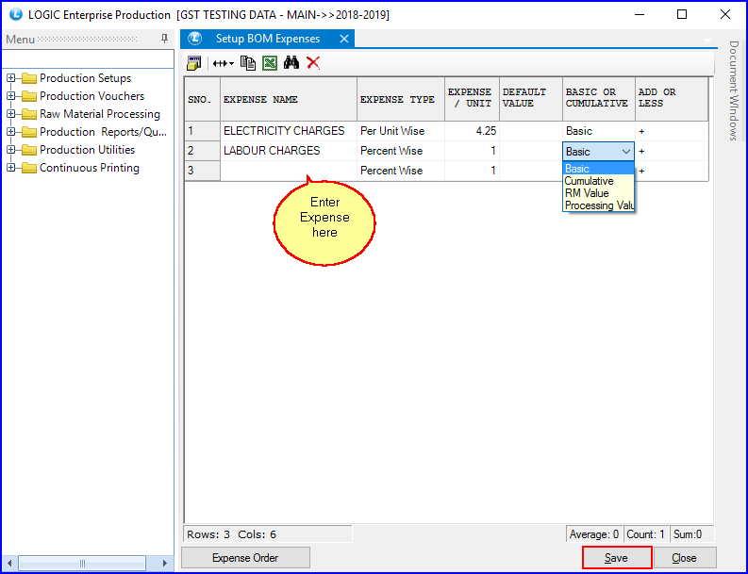This screenshot has width=748, height=574.
Task: Click the plus sign in ELECTRICITY CHARGES row
Action: pyautogui.click(x=641, y=131)
